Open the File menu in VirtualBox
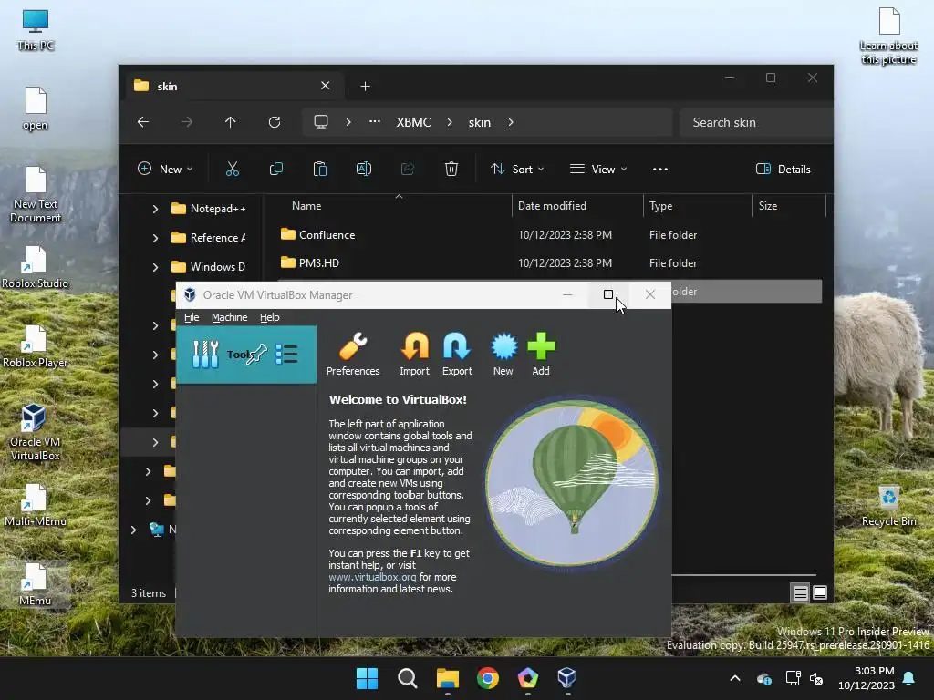This screenshot has width=934, height=700. coord(192,317)
